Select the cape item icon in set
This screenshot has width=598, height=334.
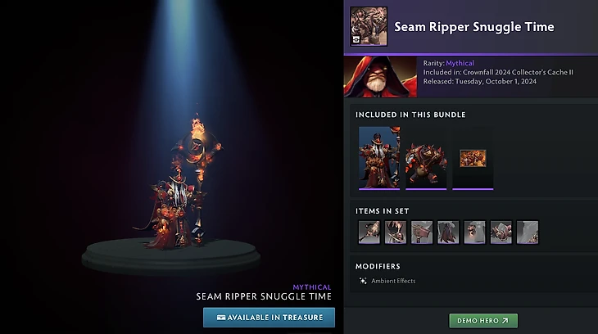[448, 232]
